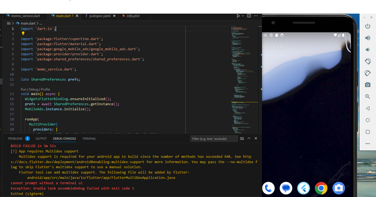Open the Messages app on the emulator
The image size is (376, 197).
(x=286, y=188)
